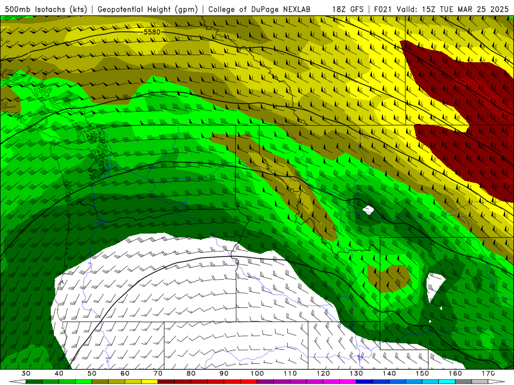This screenshot has height=385, width=514.
Task: Click the '18Z GFS' model run label
Action: 348,9
